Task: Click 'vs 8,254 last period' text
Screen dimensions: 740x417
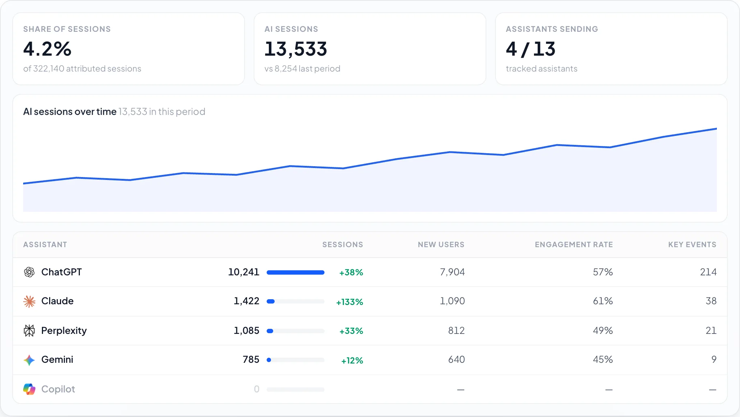Action: pos(302,69)
